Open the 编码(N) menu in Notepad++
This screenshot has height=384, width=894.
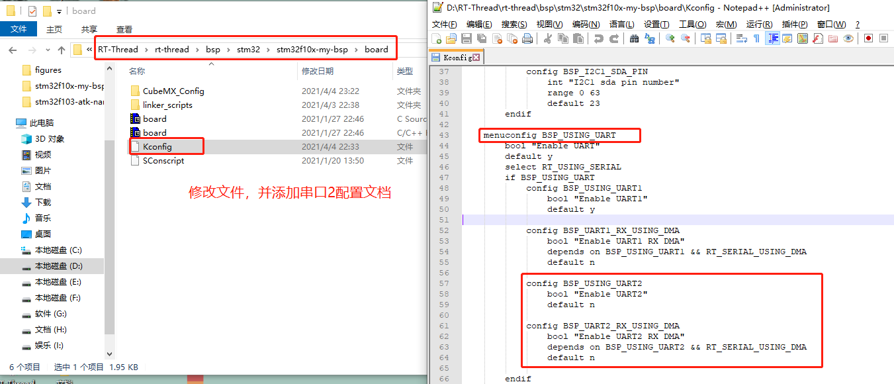coord(586,24)
